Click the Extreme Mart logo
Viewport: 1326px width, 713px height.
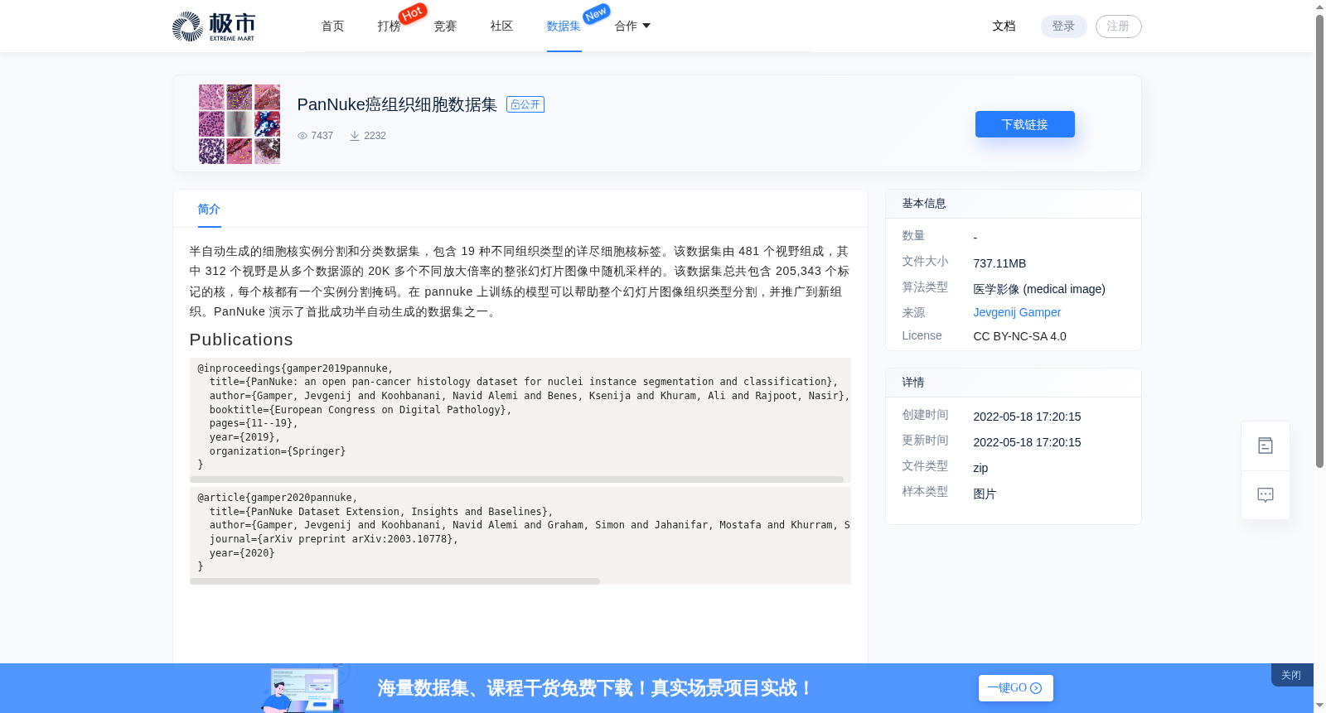[x=213, y=26]
